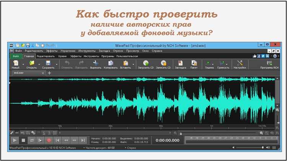Click the Громкость (Volume) toolbar icon
This screenshot has height=161, width=287.
click(222, 63)
